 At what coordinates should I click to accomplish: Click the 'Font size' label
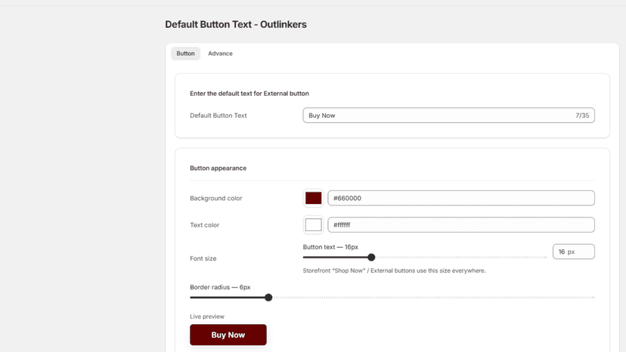point(203,258)
